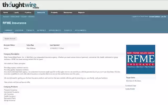This screenshot has width=168, height=105.
Task: Click the Last Updated date value
Action: pos(57,48)
